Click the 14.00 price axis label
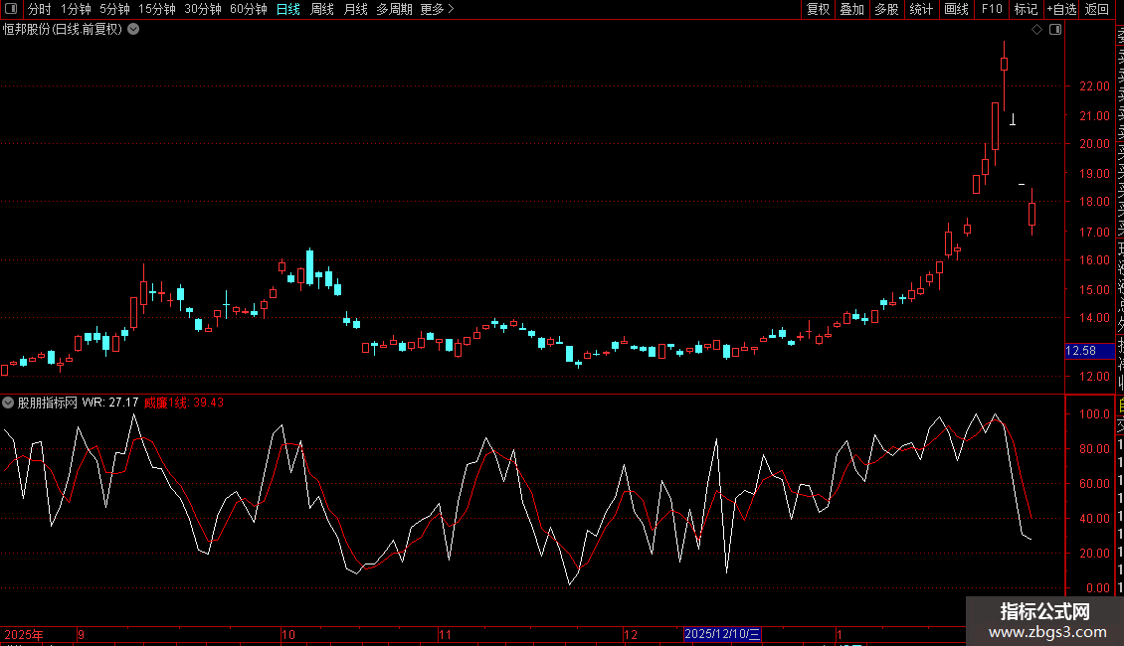Viewport: 1124px width, 646px height. point(1094,317)
